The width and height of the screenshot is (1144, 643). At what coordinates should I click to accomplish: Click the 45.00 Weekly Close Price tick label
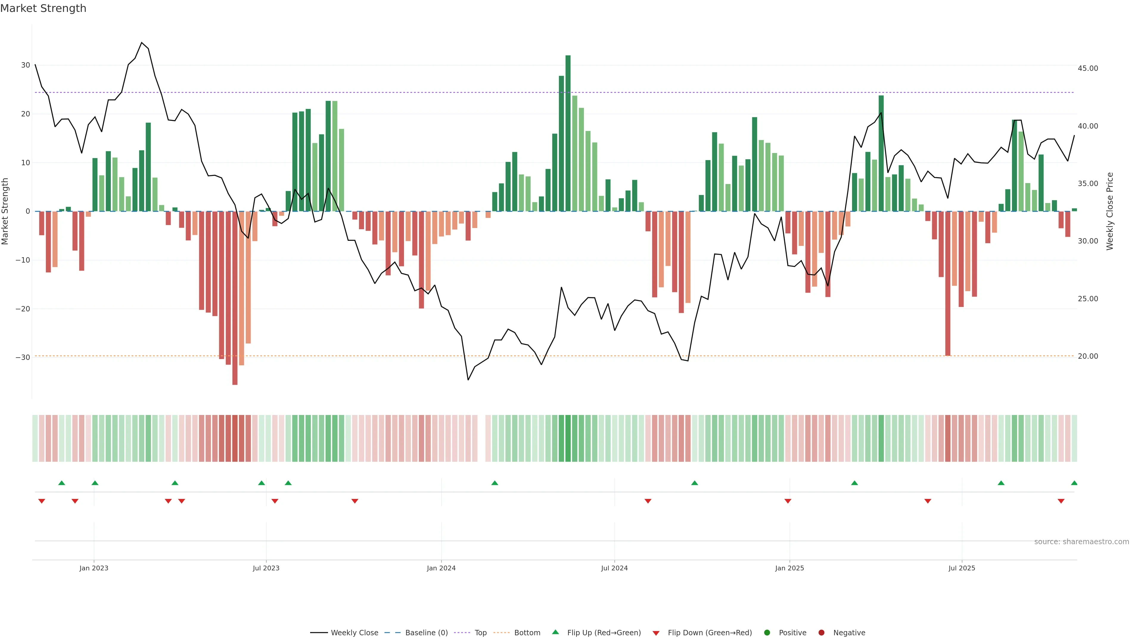(x=1088, y=68)
